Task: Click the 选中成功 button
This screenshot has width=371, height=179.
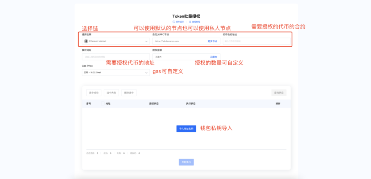Action: [94, 93]
